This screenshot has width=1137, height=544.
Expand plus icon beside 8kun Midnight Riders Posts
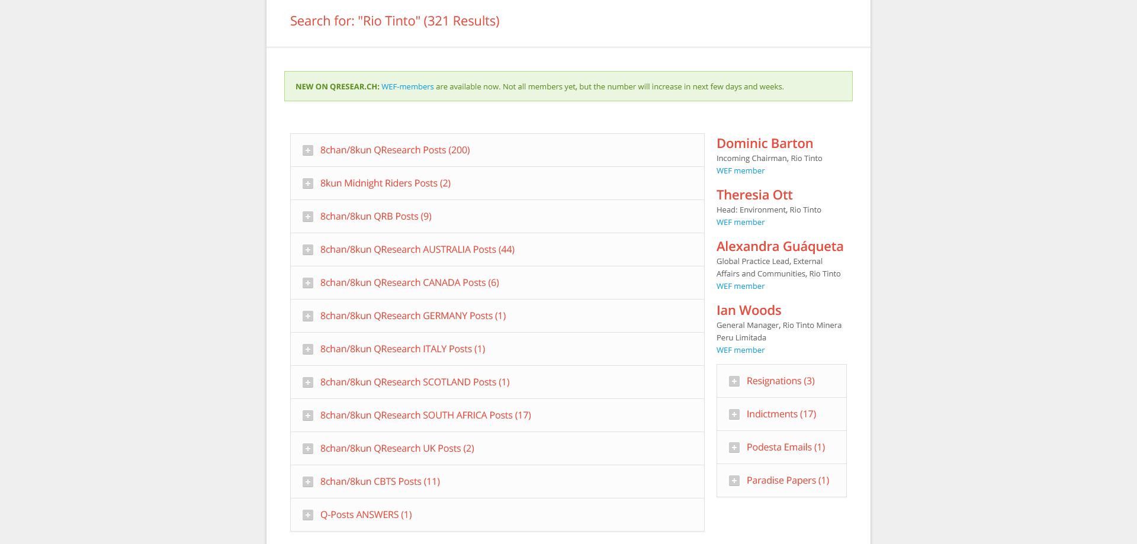[308, 184]
